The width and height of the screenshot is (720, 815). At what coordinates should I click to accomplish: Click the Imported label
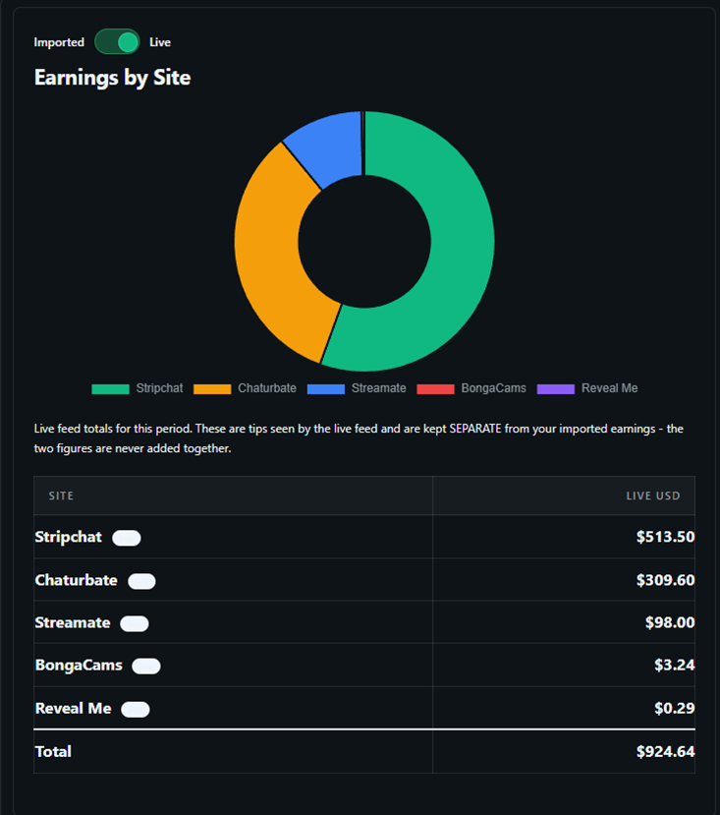[x=59, y=42]
